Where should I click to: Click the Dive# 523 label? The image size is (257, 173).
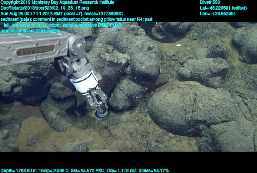point(210,2)
